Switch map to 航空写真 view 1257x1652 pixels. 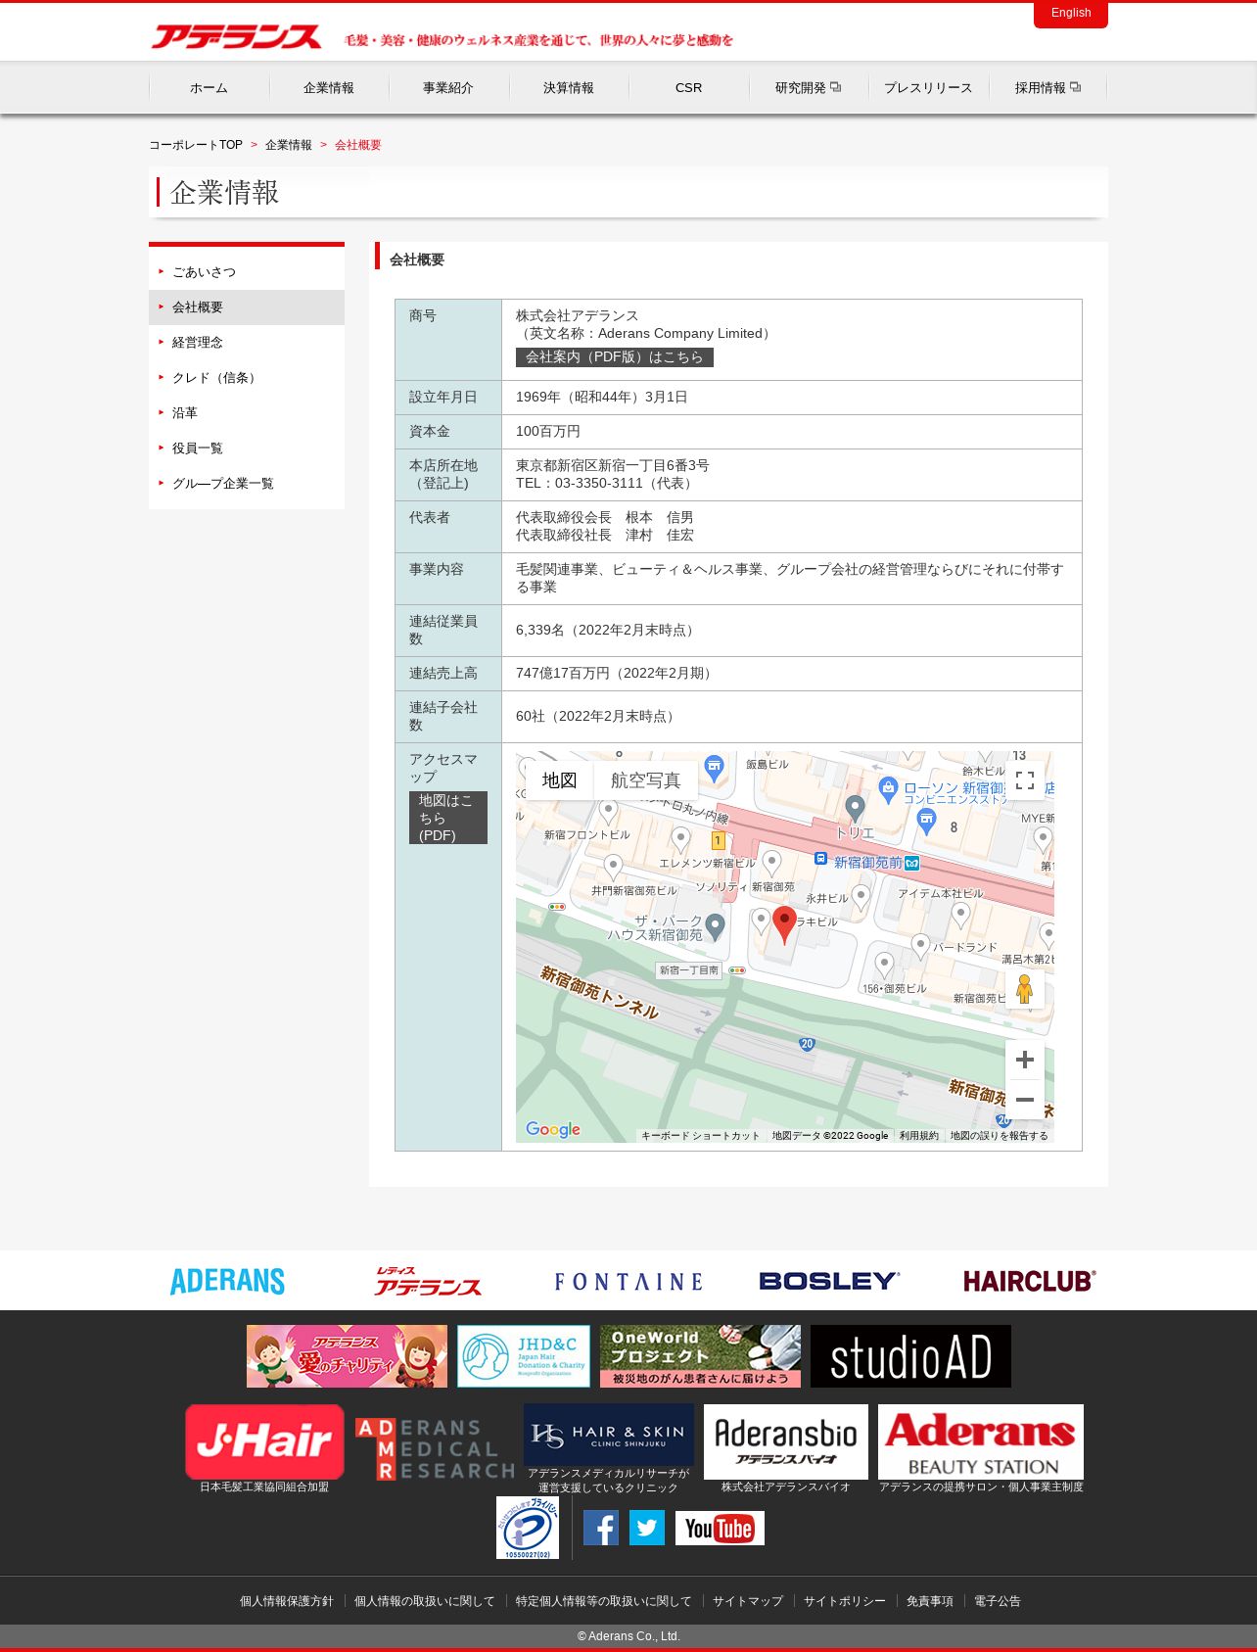click(645, 780)
